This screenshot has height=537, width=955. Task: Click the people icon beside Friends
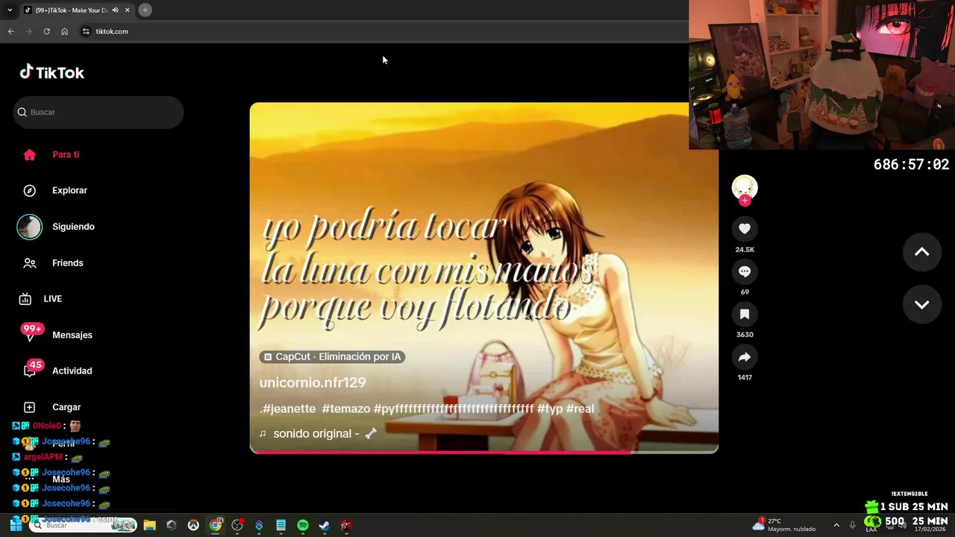tap(29, 263)
